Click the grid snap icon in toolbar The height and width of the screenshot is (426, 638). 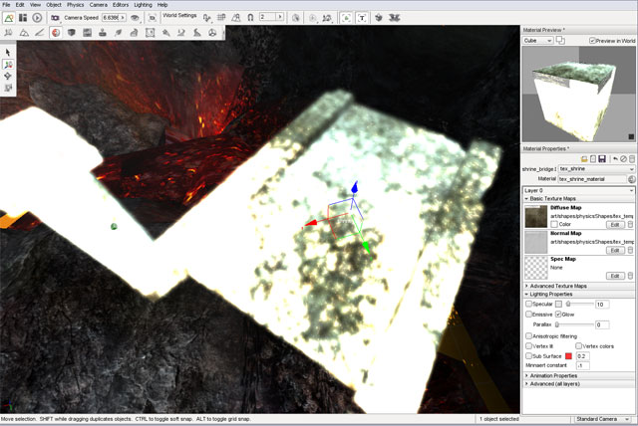[220, 18]
